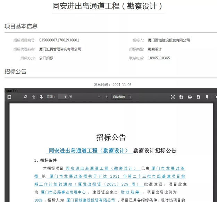217x202 pixels.
Task: Click the 1、招标条件 heading in PDF
Action: pyautogui.click(x=45, y=160)
